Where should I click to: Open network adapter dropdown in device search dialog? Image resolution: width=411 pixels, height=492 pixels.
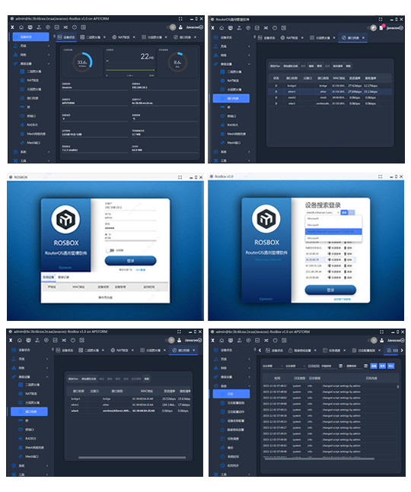coord(323,213)
